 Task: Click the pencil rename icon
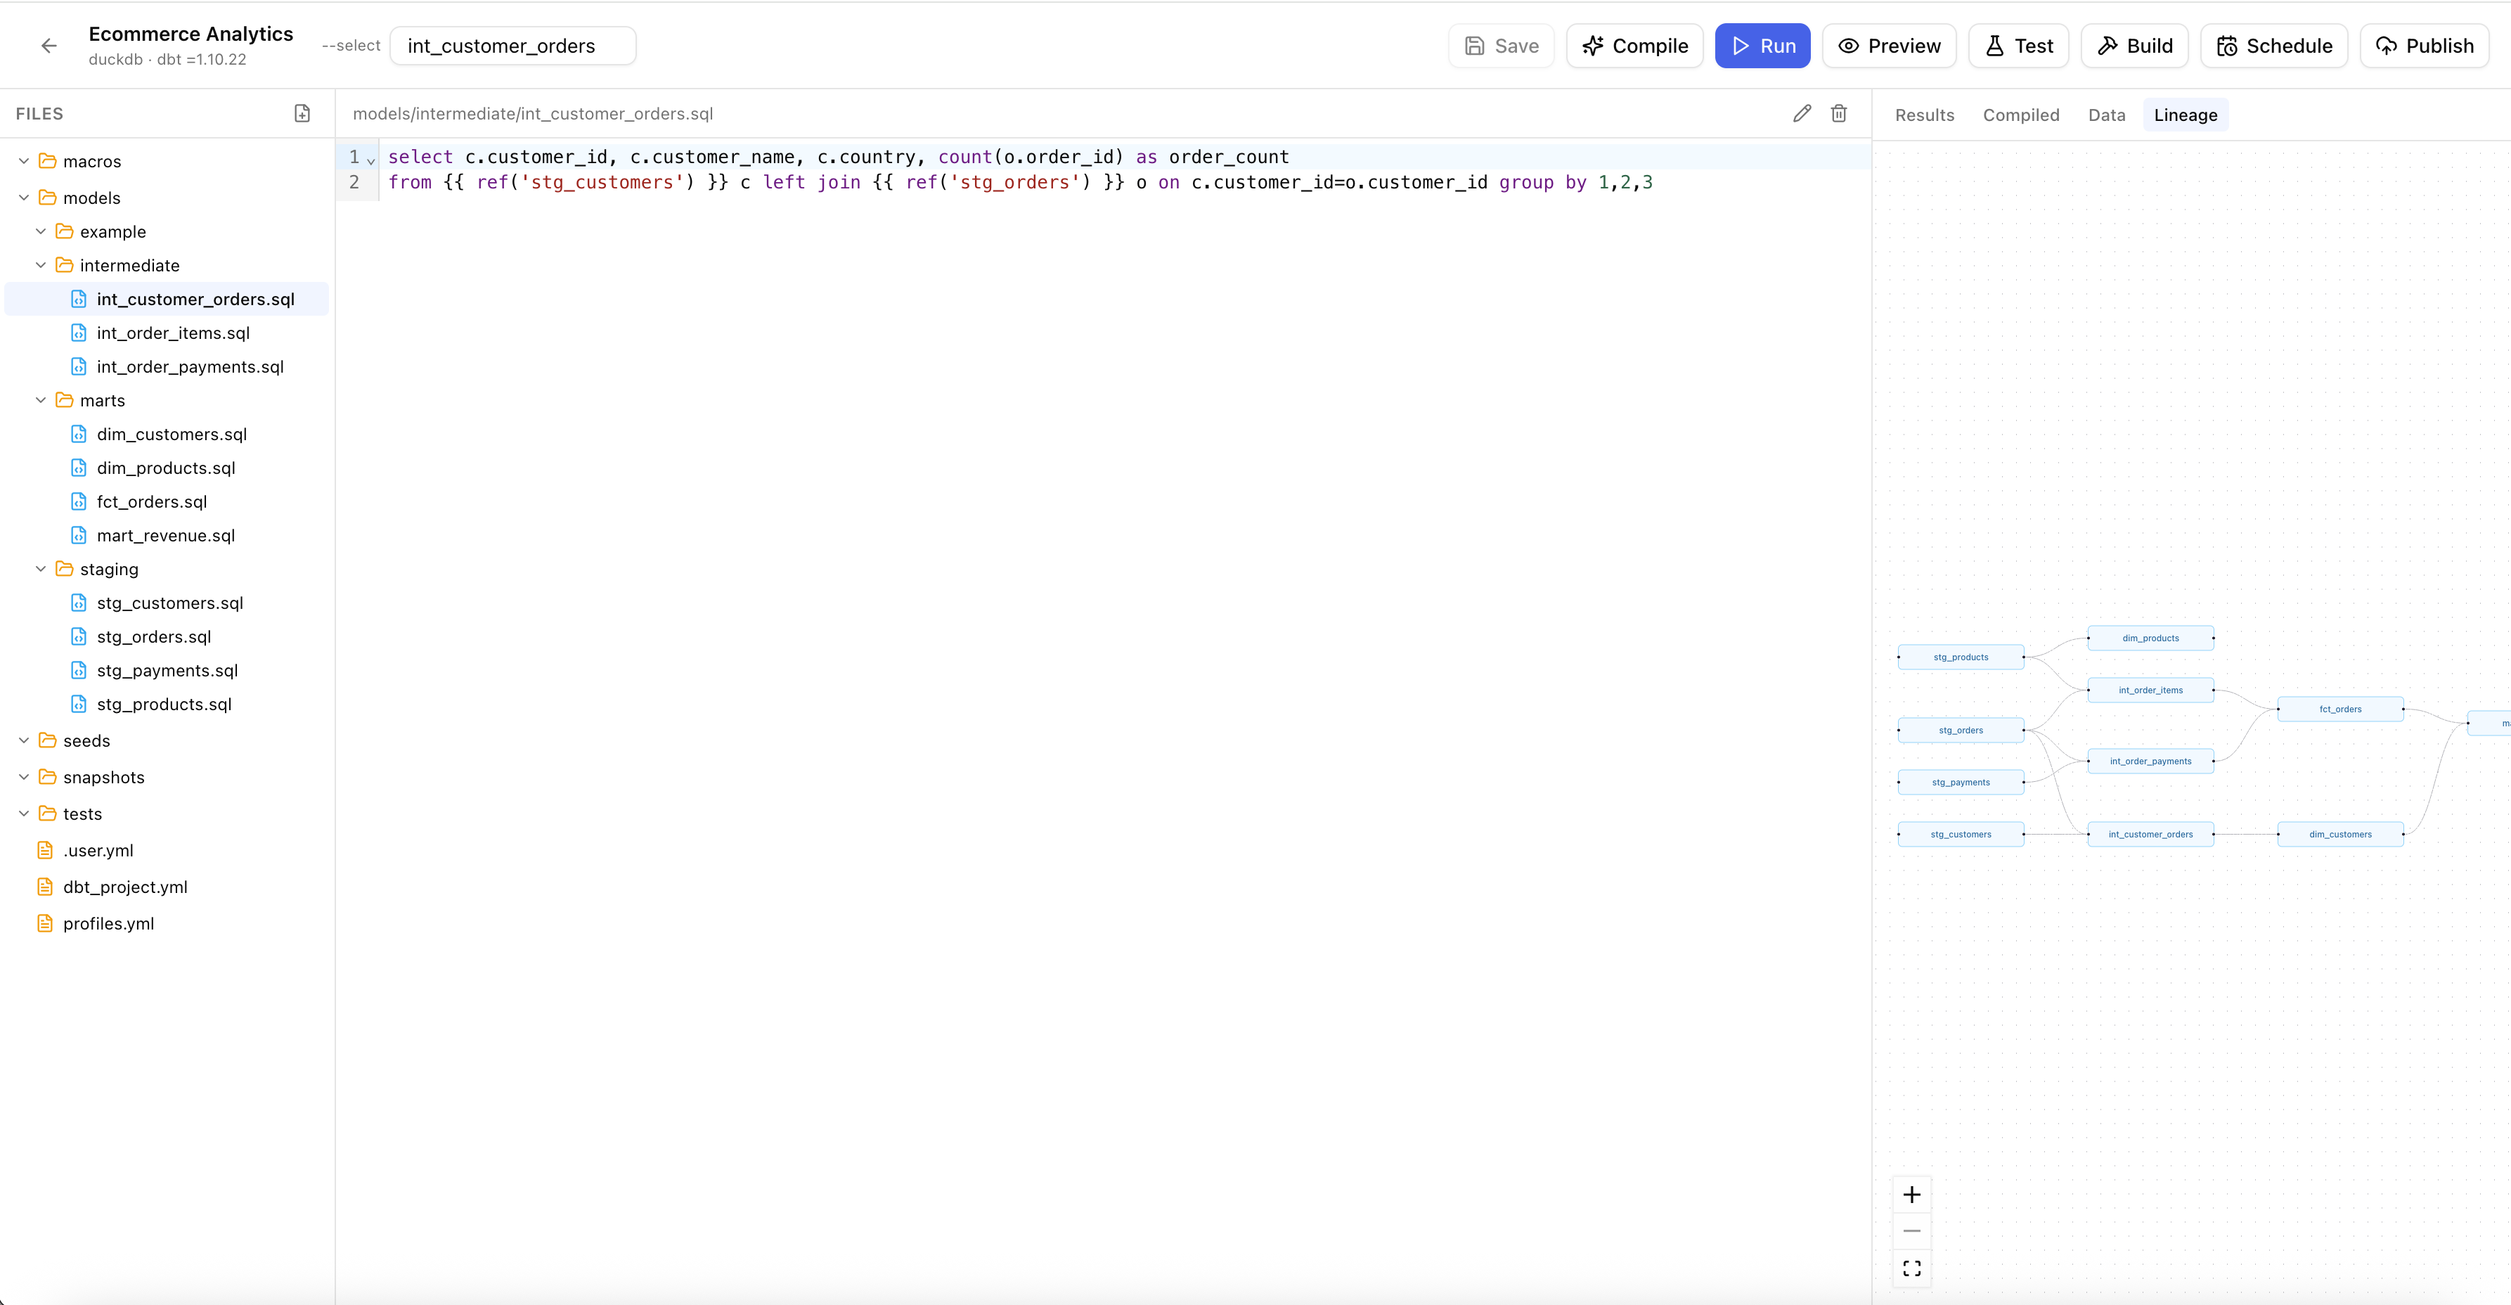(x=1802, y=113)
